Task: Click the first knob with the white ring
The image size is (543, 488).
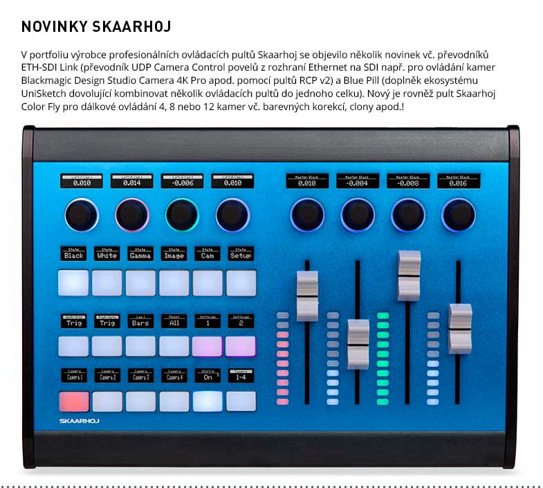Action: [x=82, y=215]
